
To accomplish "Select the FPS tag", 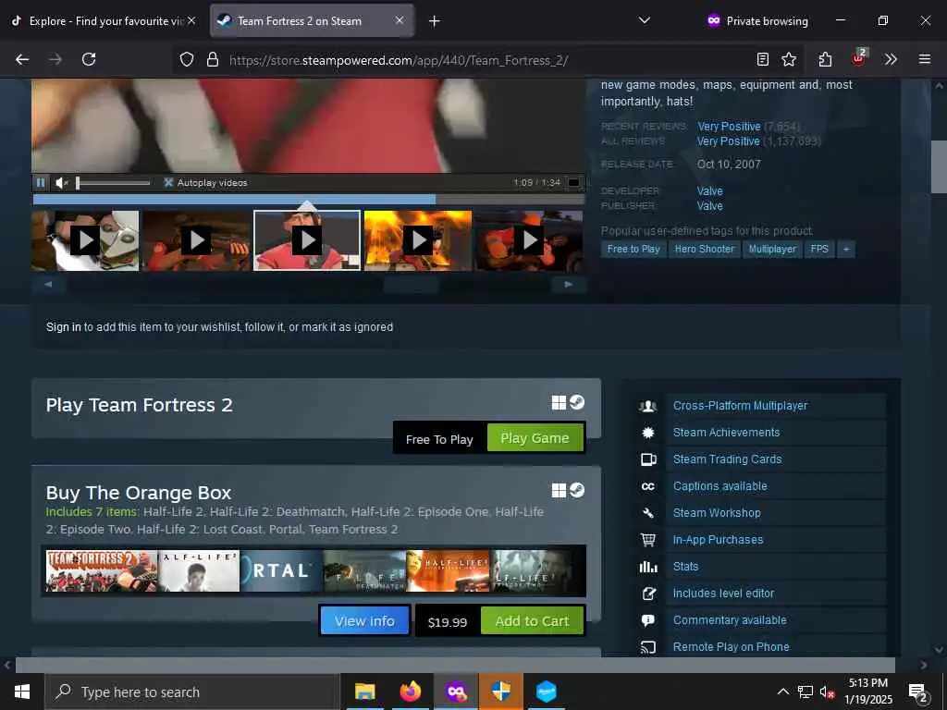I will coord(819,249).
